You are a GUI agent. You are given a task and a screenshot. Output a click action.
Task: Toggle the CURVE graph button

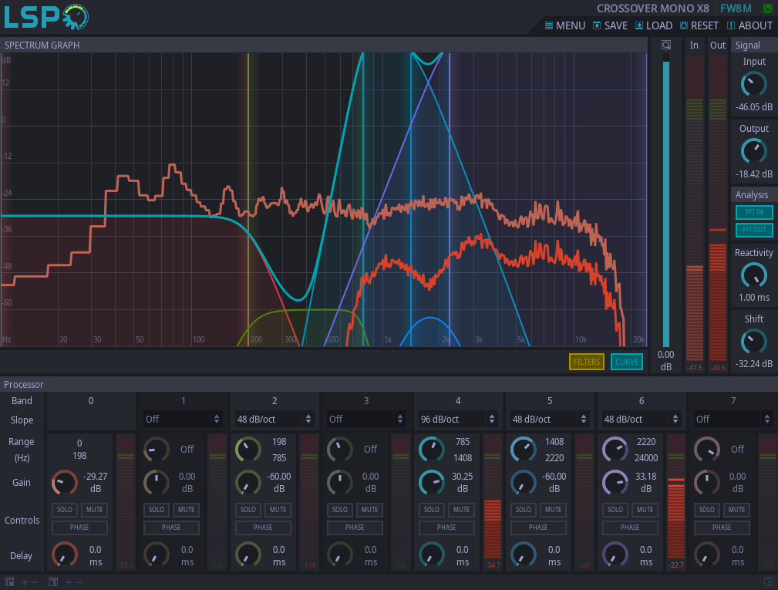[x=627, y=362]
